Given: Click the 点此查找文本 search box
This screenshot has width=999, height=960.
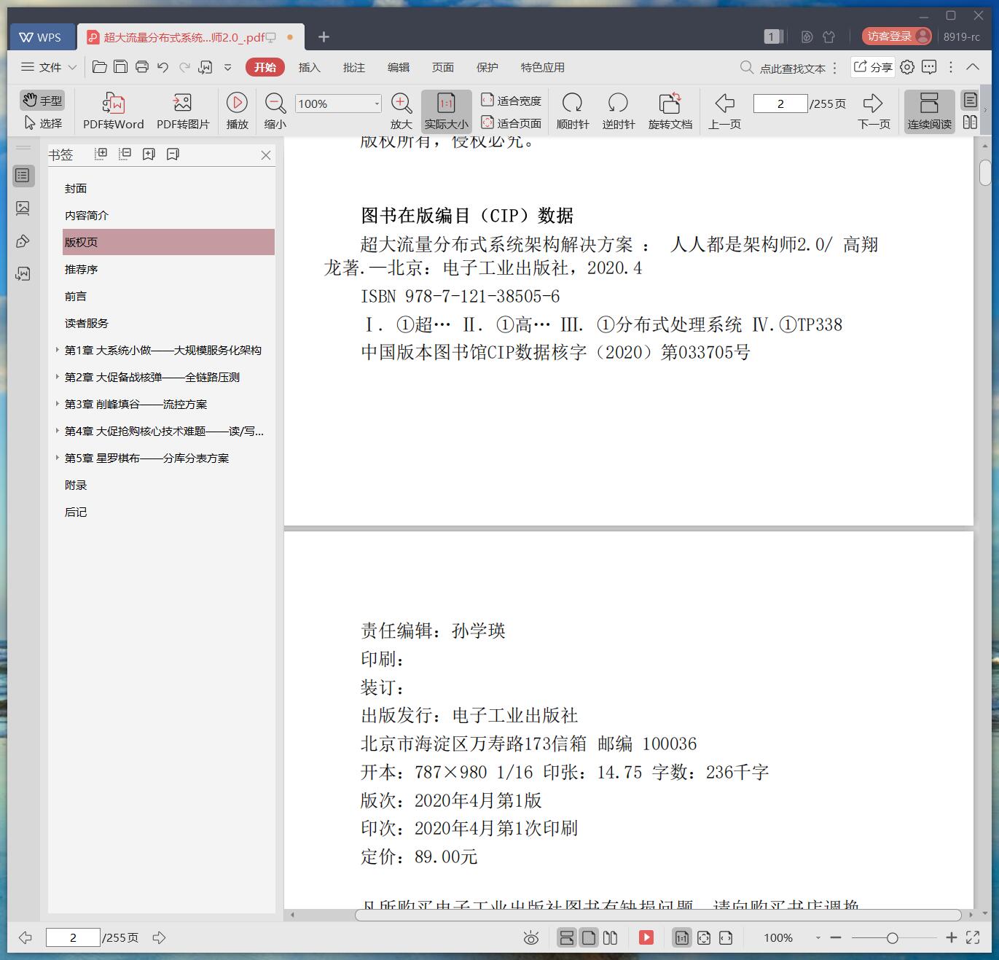Looking at the screenshot, I should pyautogui.click(x=783, y=68).
